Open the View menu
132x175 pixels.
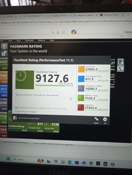(x=10, y=41)
